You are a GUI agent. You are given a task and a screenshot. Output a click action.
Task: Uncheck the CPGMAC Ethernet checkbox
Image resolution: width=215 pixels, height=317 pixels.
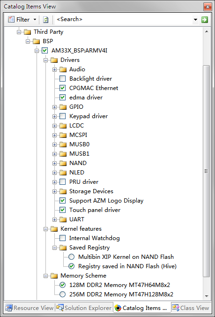point(63,88)
